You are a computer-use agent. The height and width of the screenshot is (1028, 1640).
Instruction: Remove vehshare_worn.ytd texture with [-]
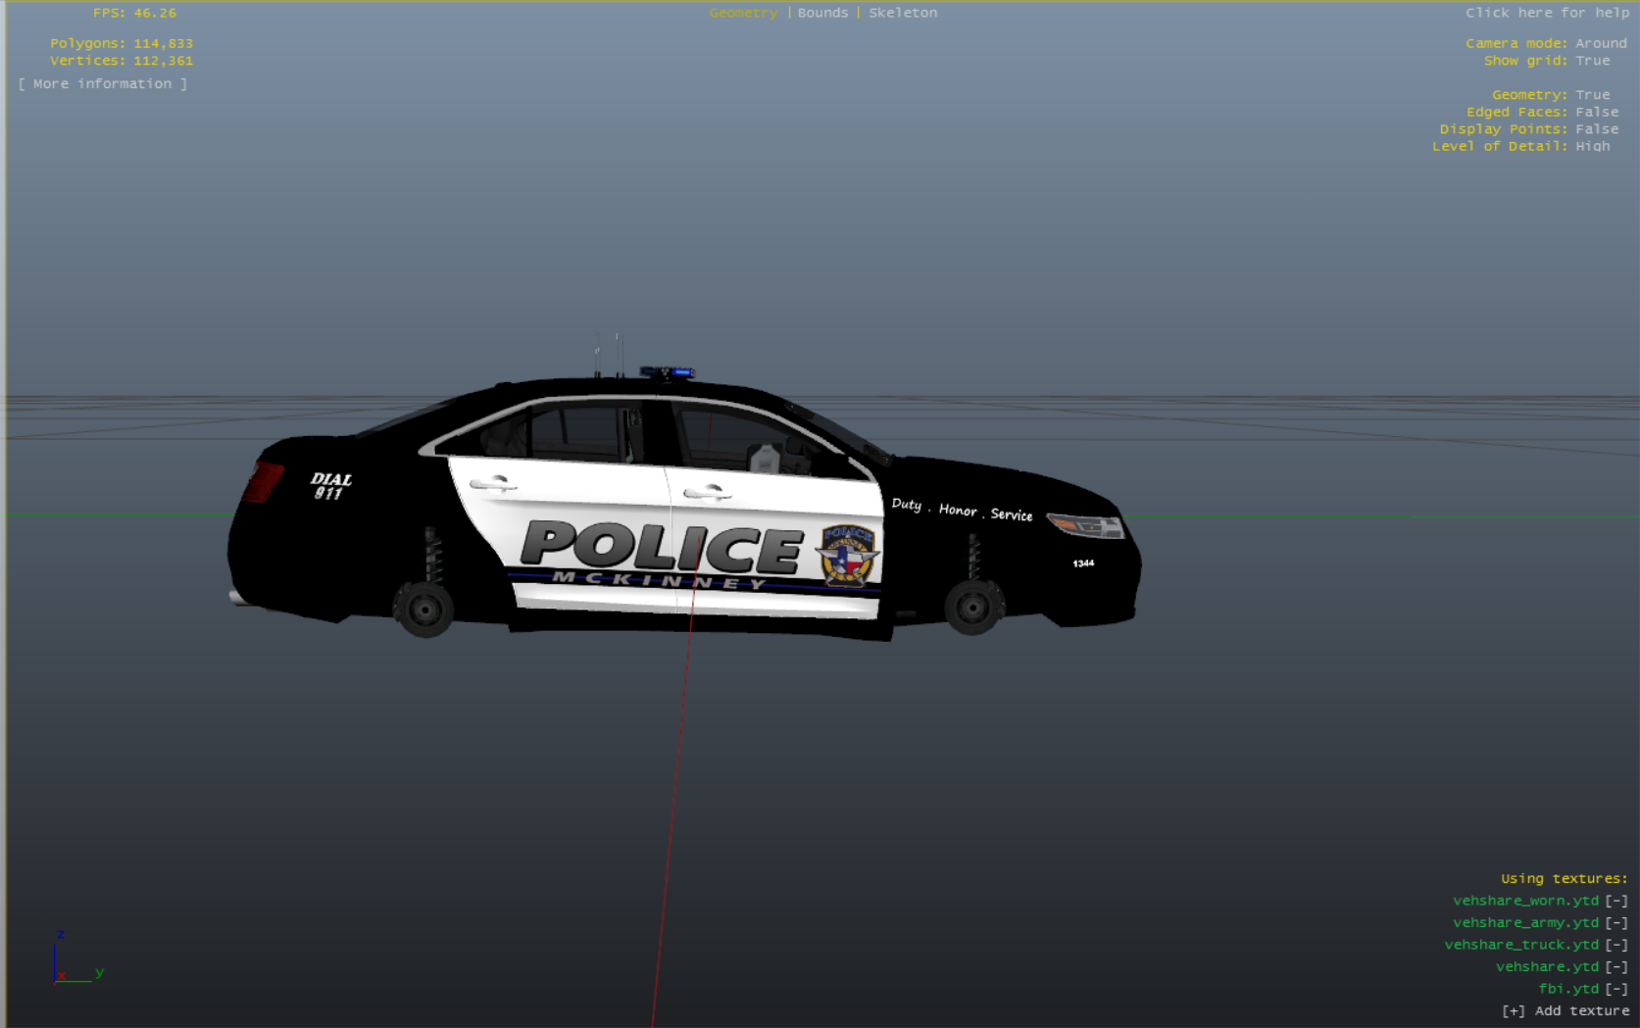click(x=1616, y=901)
